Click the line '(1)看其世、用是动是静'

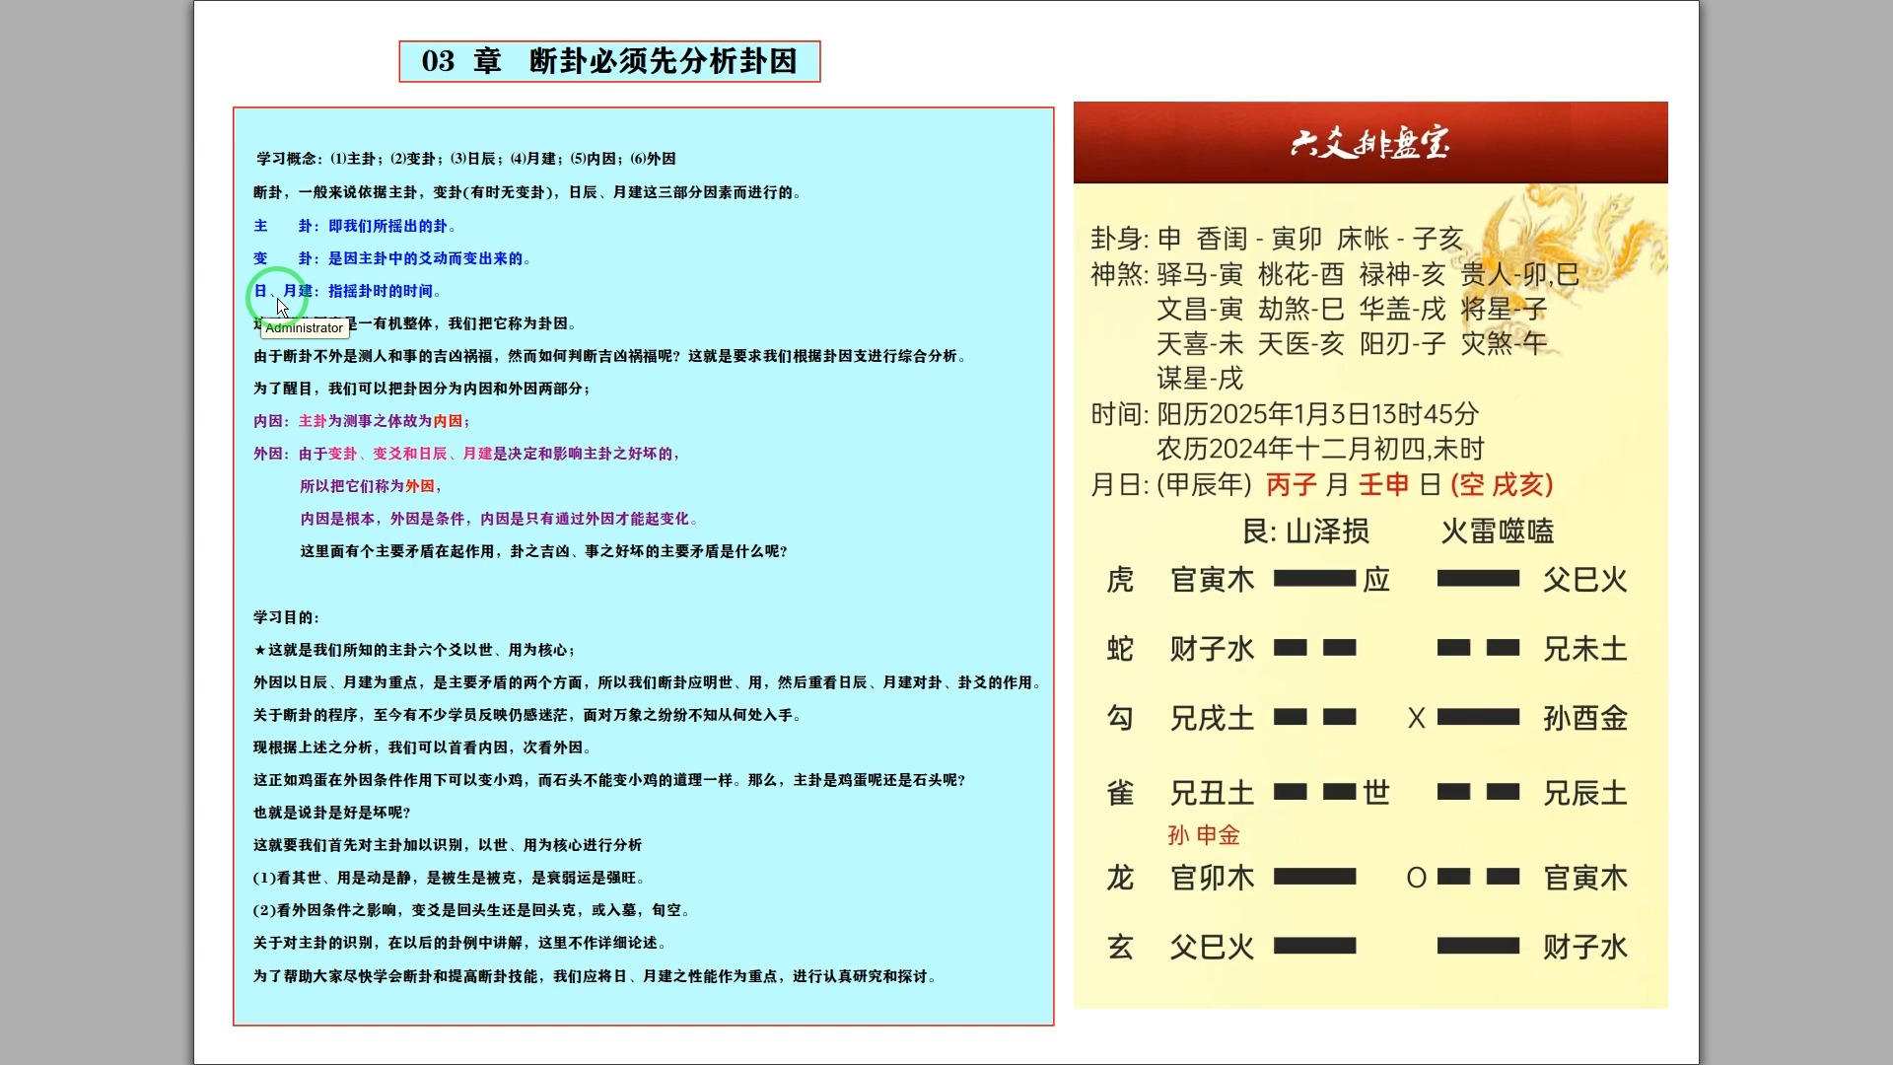(x=449, y=878)
